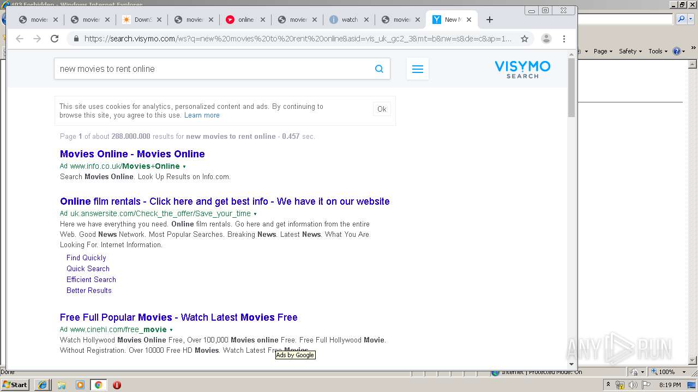Open the 'Learn more' cookie link
The image size is (698, 392).
(x=202, y=115)
